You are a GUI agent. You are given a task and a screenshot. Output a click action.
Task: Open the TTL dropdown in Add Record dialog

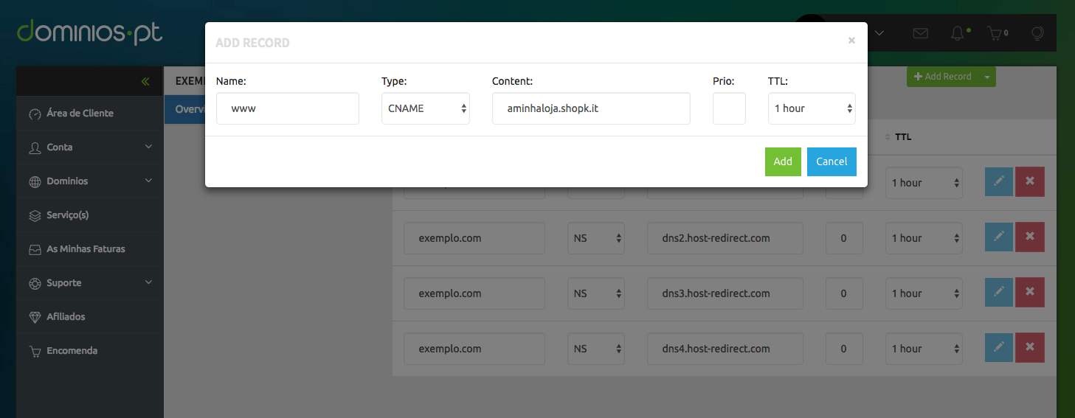812,108
